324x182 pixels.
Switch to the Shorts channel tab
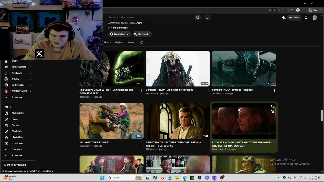tap(107, 43)
